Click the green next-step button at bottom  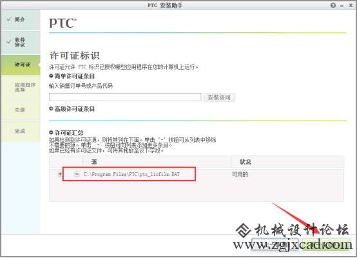point(326,245)
